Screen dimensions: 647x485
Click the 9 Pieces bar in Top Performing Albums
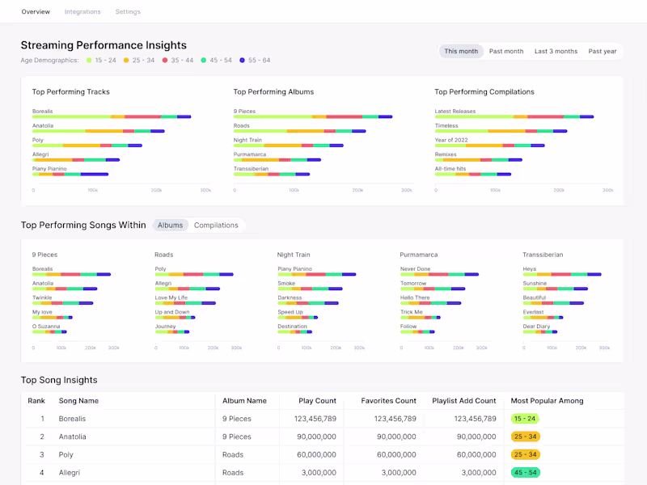point(313,117)
